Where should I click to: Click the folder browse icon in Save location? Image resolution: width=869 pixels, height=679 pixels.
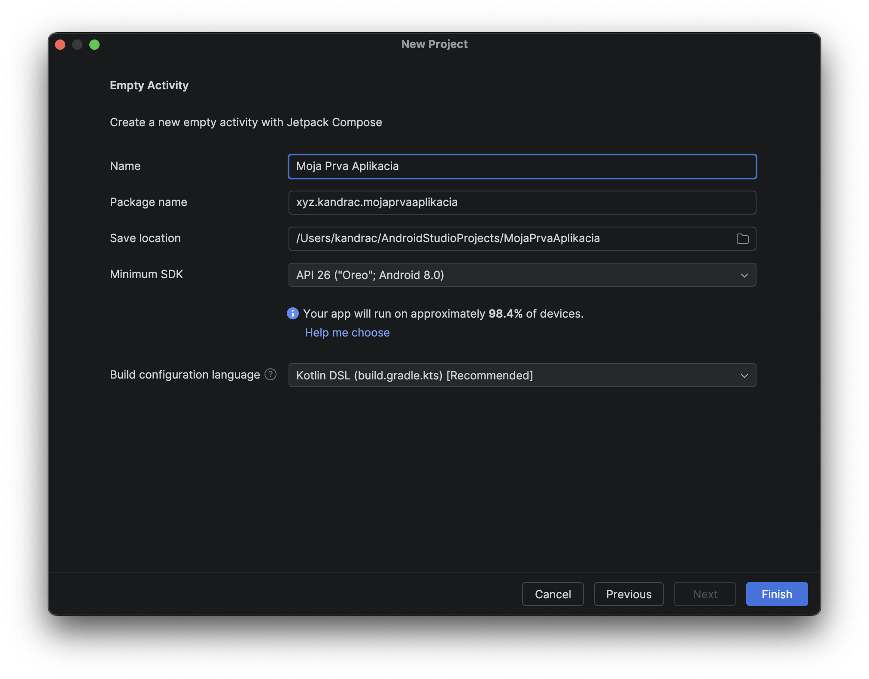[742, 239]
